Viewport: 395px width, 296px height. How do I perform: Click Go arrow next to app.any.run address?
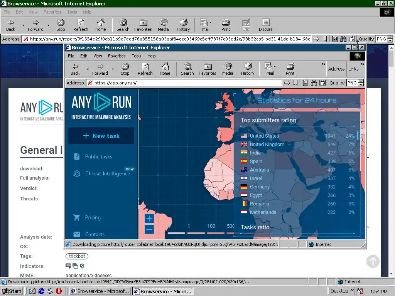click(287, 83)
